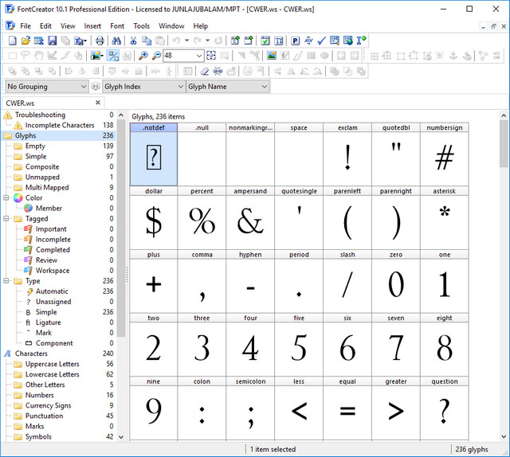Click the New document icon
This screenshot has width=510, height=457.
[x=12, y=41]
